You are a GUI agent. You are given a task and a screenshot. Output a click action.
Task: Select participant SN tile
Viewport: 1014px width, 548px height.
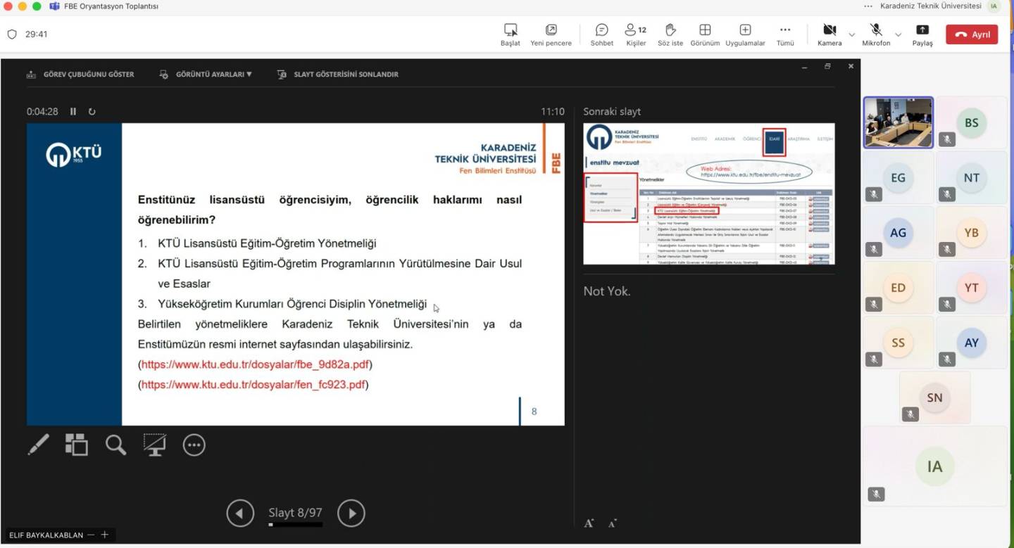(x=935, y=397)
